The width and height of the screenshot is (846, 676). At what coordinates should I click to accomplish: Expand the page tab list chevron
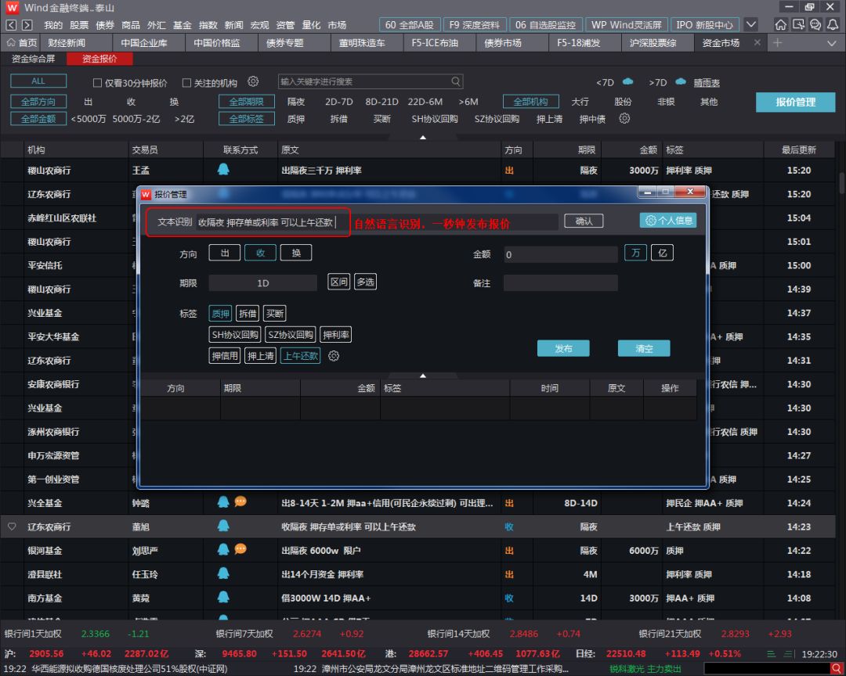pyautogui.click(x=831, y=43)
